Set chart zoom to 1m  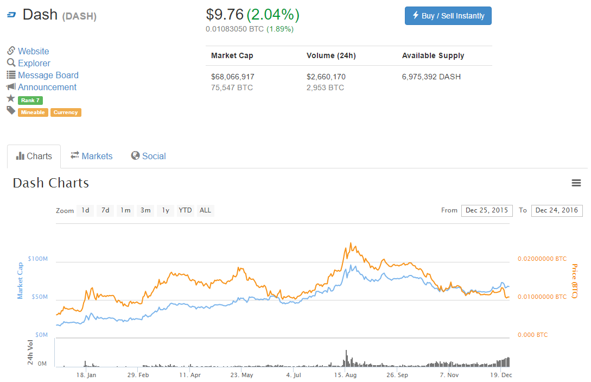pyautogui.click(x=125, y=211)
